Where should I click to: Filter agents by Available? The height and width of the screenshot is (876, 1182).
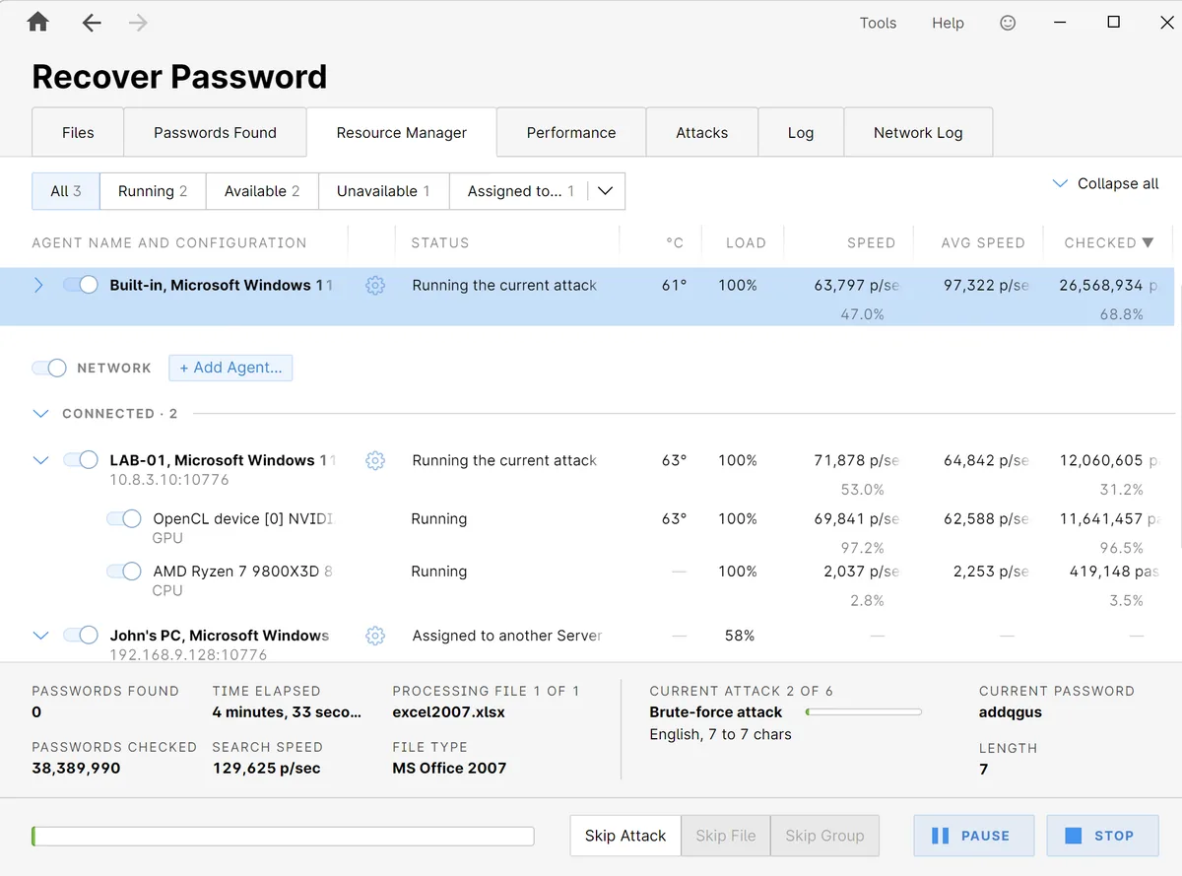coord(262,191)
